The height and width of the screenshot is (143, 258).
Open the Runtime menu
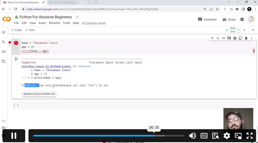(x=54, y=23)
